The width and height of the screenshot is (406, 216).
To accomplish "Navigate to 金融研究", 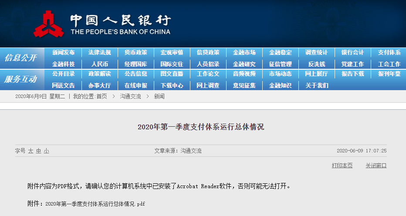I will [244, 64].
